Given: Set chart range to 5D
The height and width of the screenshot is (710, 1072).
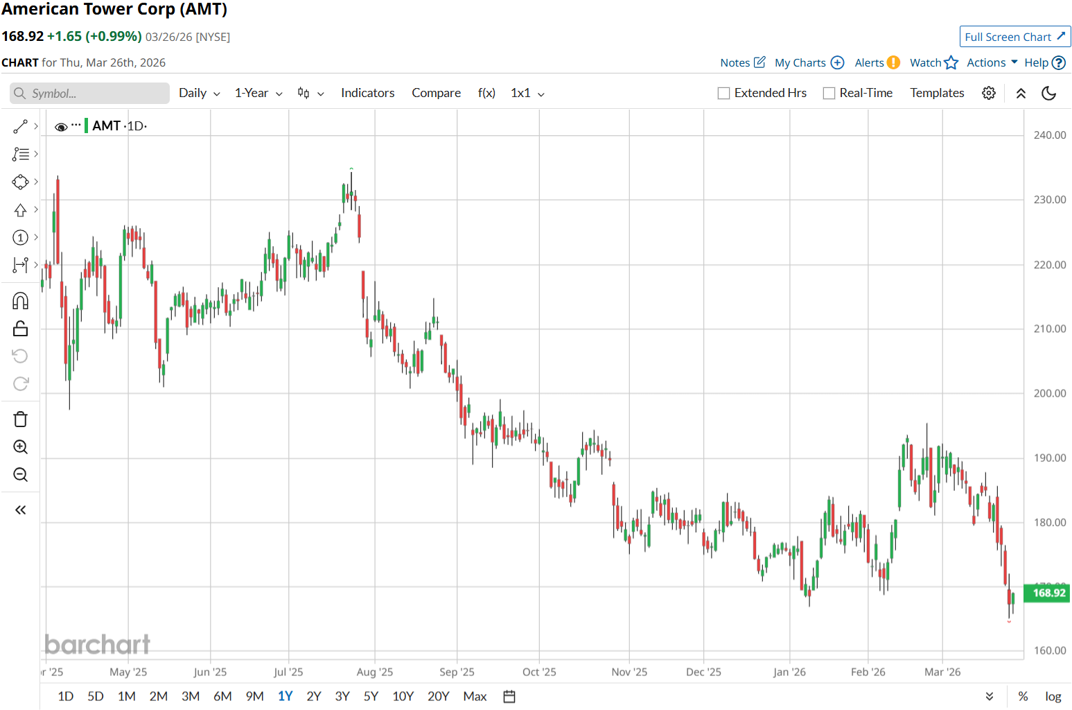Looking at the screenshot, I should point(96,696).
